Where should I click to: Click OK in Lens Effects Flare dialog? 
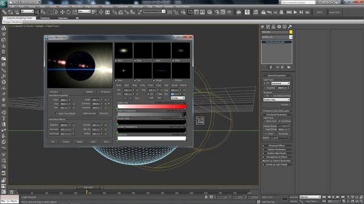coord(53,142)
